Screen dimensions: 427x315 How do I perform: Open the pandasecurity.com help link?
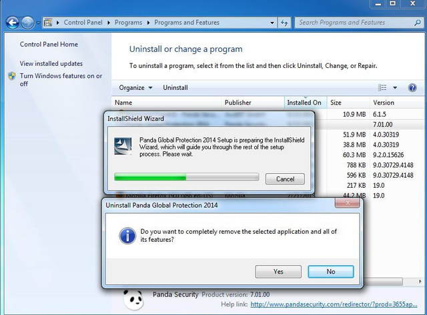click(x=334, y=304)
